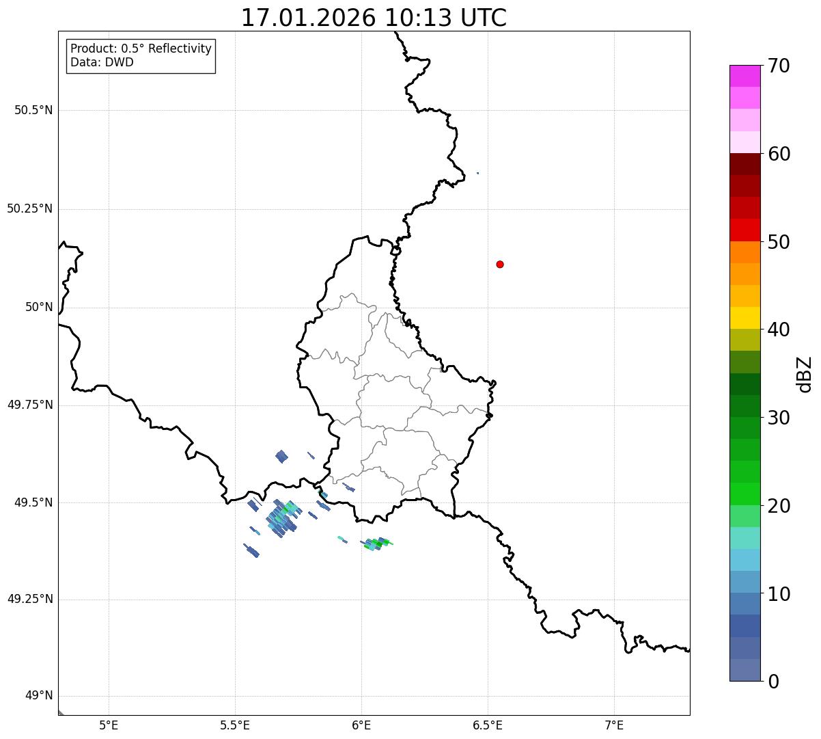821x739 pixels.
Task: Click the 50°N latitude label
Action: [x=39, y=307]
